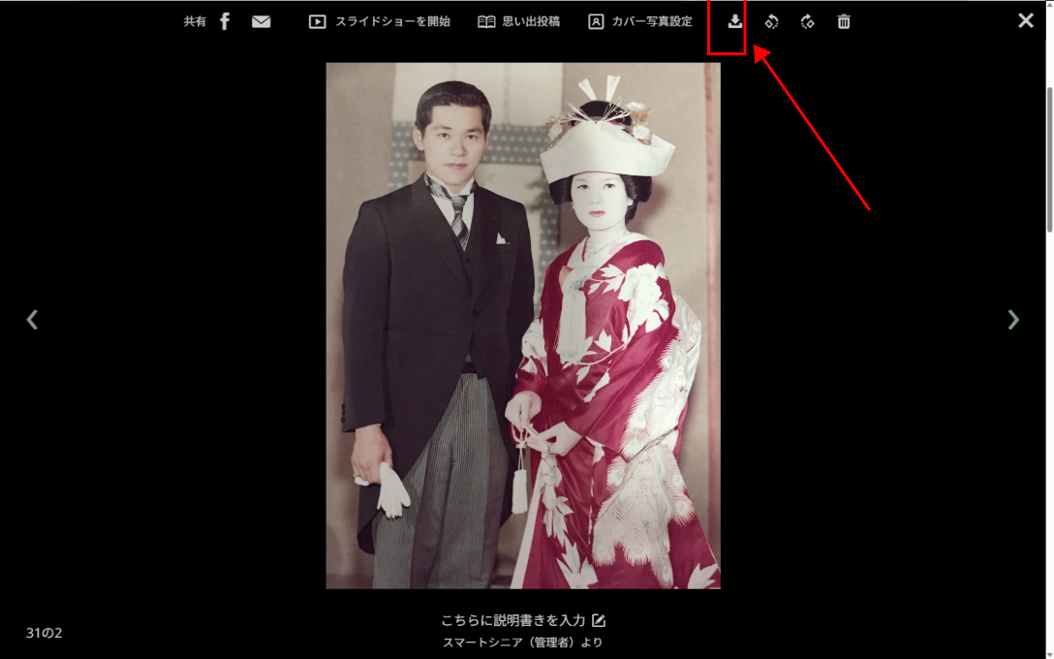Close the photo viewer with X

click(1026, 20)
